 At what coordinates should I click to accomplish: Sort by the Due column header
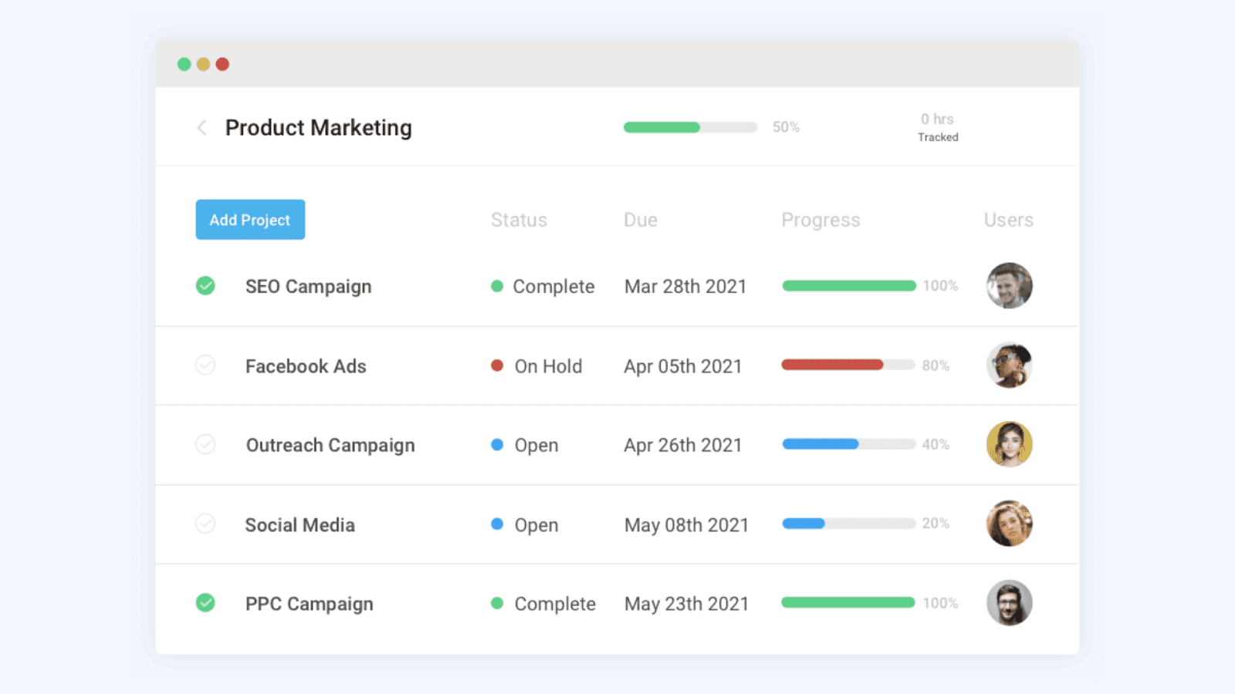click(x=641, y=220)
